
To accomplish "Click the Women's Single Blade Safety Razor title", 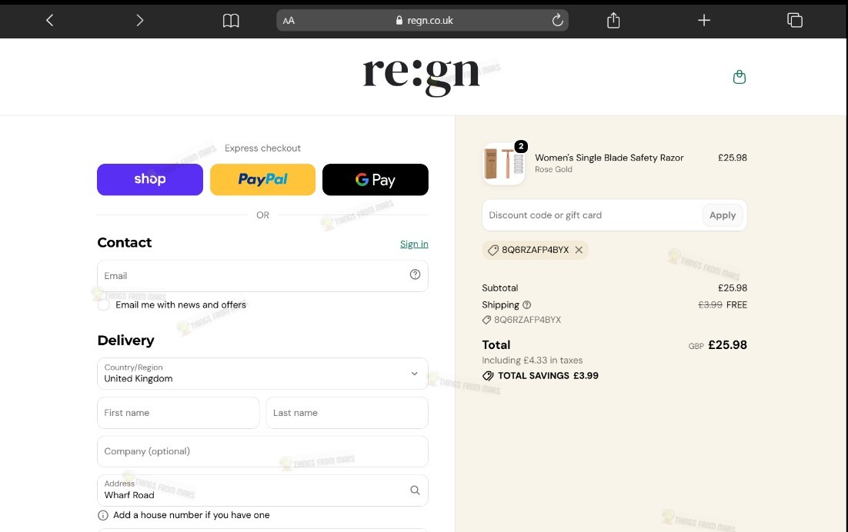I will (x=609, y=158).
